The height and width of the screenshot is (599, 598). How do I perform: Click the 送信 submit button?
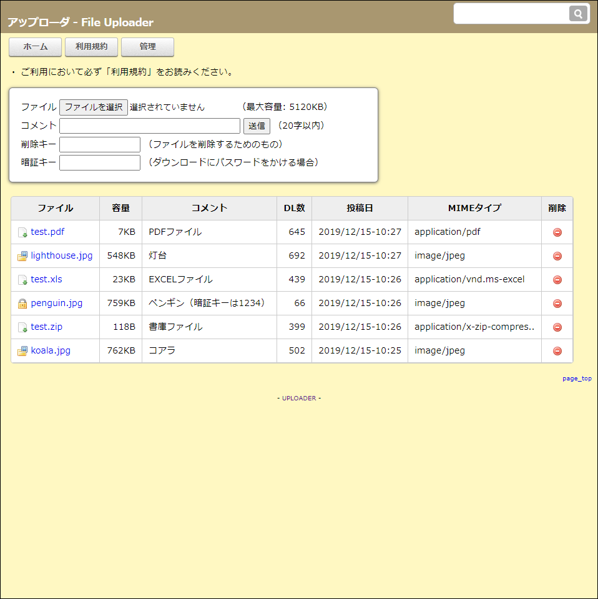(257, 126)
